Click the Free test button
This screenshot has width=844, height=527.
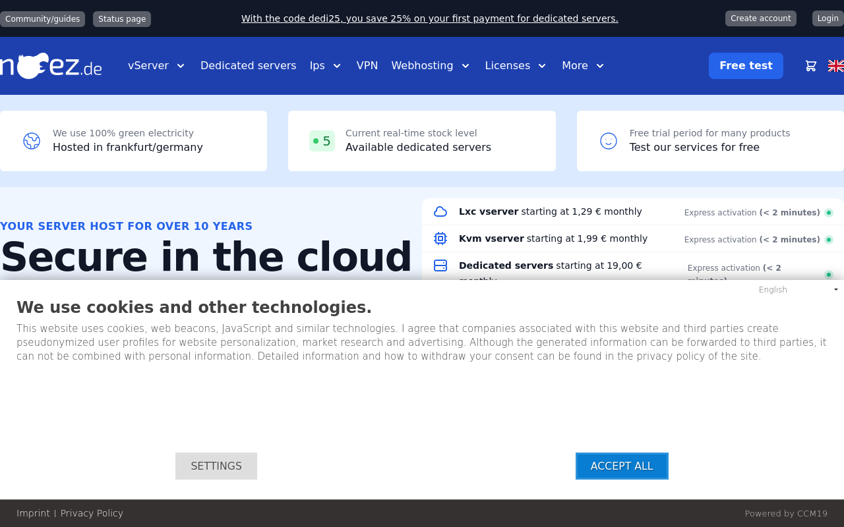point(746,66)
